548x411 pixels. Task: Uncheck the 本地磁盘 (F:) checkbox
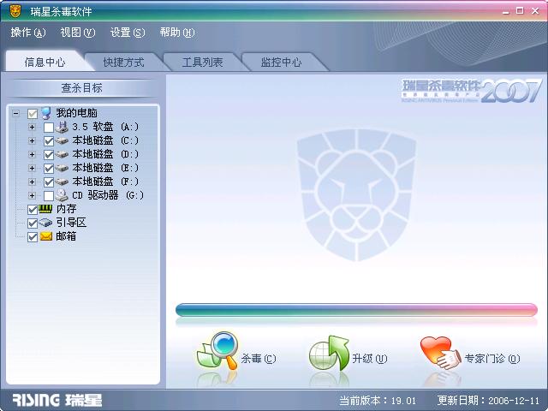[x=49, y=182]
